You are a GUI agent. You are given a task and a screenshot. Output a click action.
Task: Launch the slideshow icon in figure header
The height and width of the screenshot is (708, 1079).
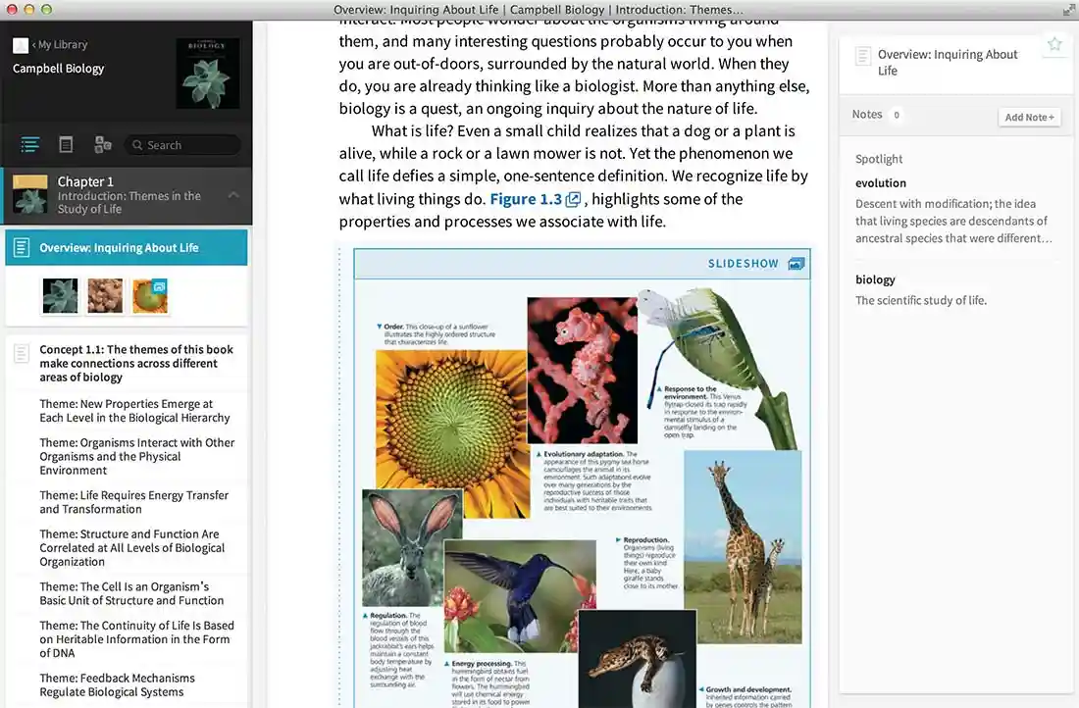796,264
